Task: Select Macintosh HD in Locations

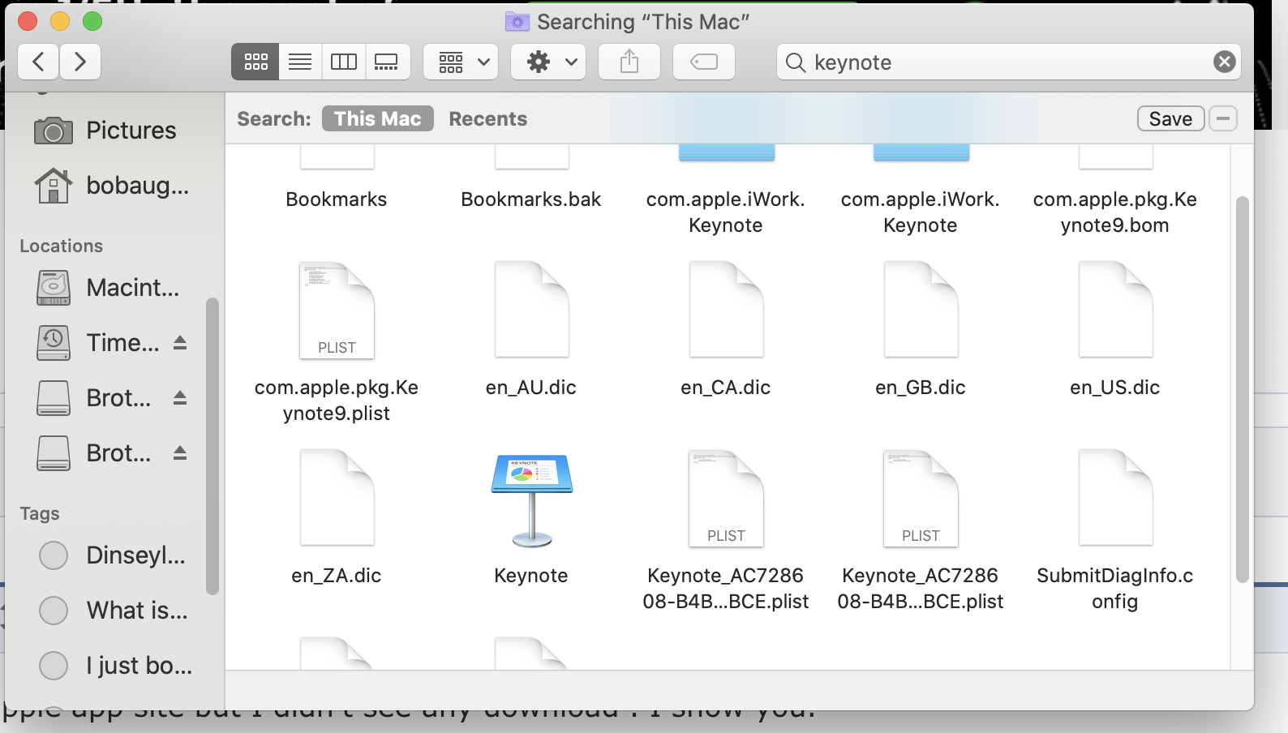Action: pyautogui.click(x=108, y=287)
